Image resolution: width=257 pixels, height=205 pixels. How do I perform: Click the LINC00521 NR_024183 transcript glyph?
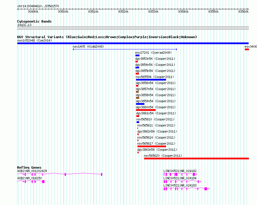point(187,189)
